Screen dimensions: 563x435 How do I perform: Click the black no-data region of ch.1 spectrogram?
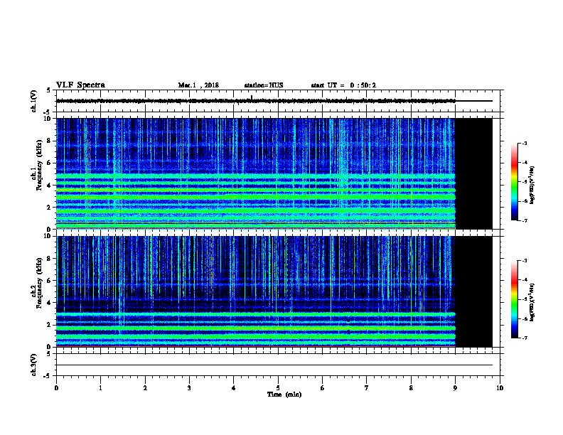coord(474,173)
